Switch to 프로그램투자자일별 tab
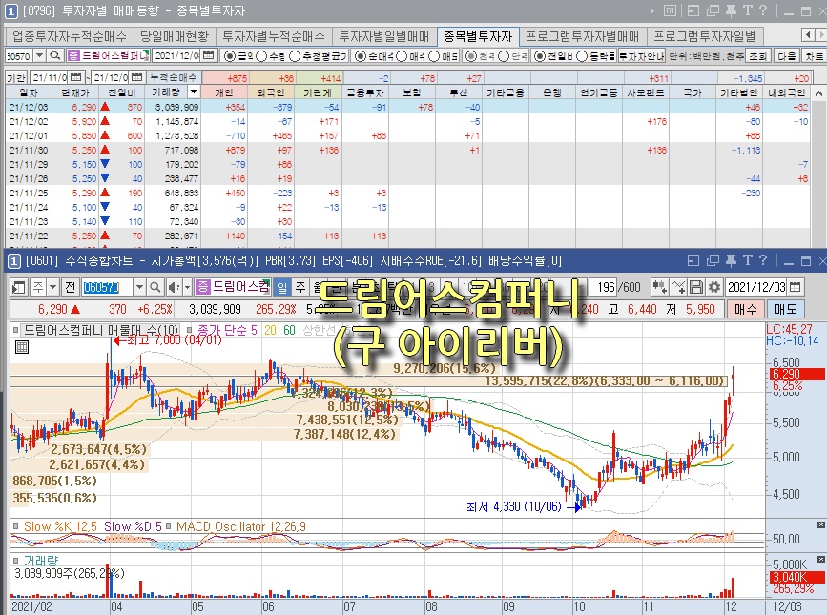 point(704,36)
